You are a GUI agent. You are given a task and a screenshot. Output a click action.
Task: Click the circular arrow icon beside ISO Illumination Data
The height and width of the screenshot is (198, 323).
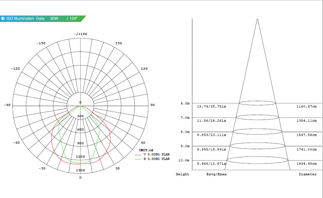3,19
